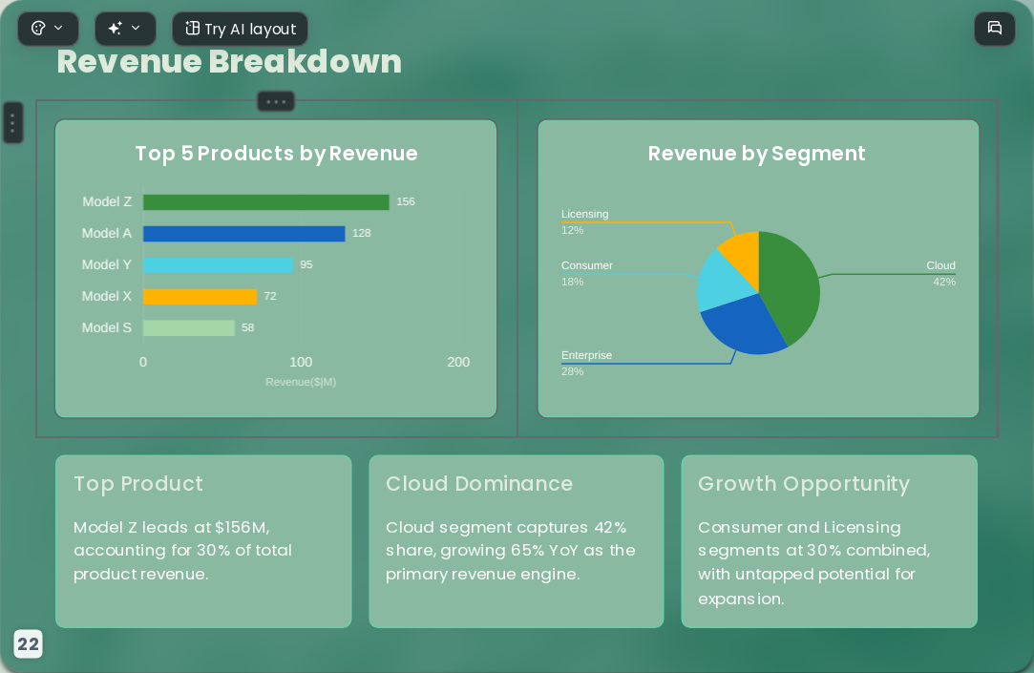This screenshot has width=1034, height=673.
Task: Click the slide number 22 badge
Action: (x=28, y=644)
